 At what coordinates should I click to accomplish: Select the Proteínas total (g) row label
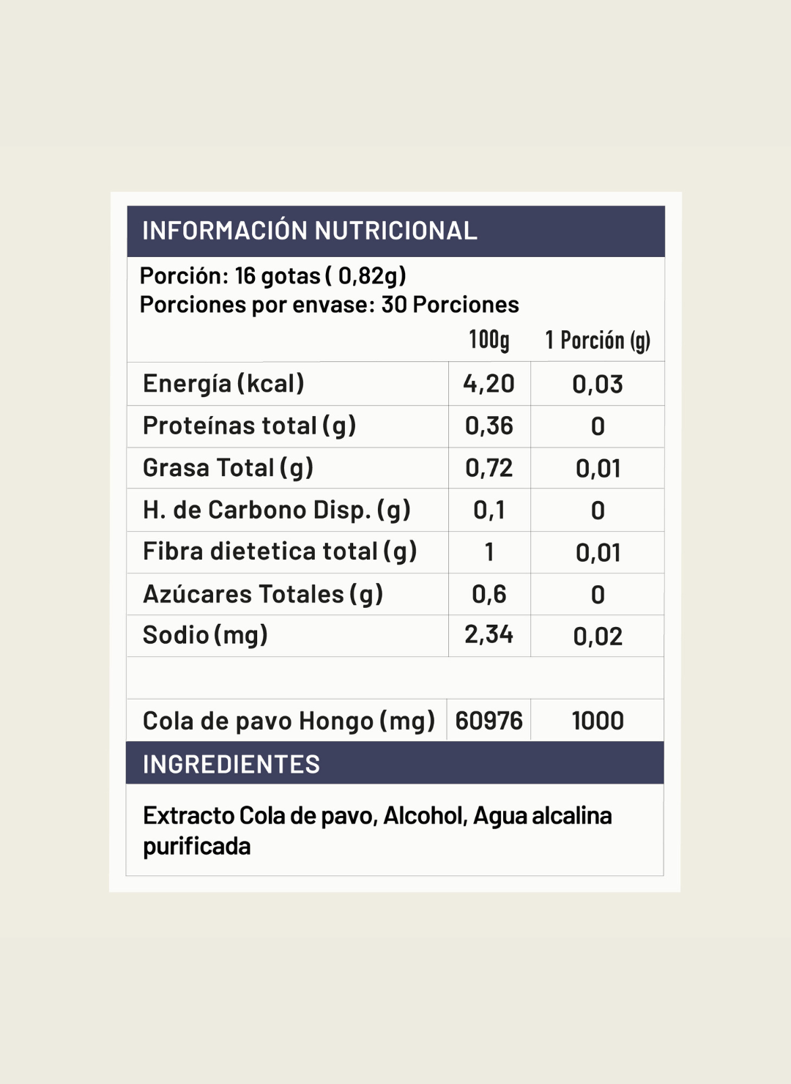click(249, 426)
